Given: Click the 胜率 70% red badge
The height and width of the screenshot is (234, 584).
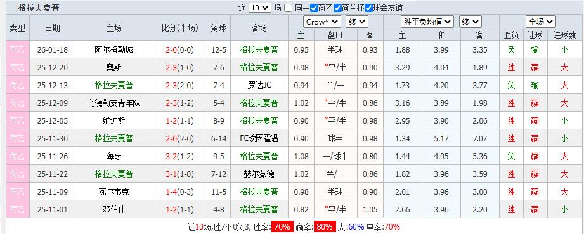Looking at the screenshot, I should click(x=282, y=226).
